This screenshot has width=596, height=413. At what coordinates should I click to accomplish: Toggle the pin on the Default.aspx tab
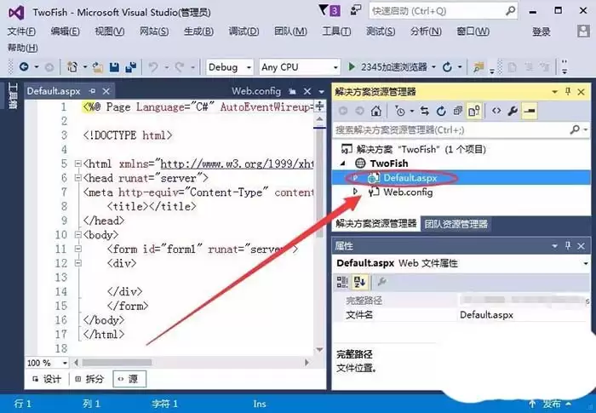pyautogui.click(x=92, y=91)
